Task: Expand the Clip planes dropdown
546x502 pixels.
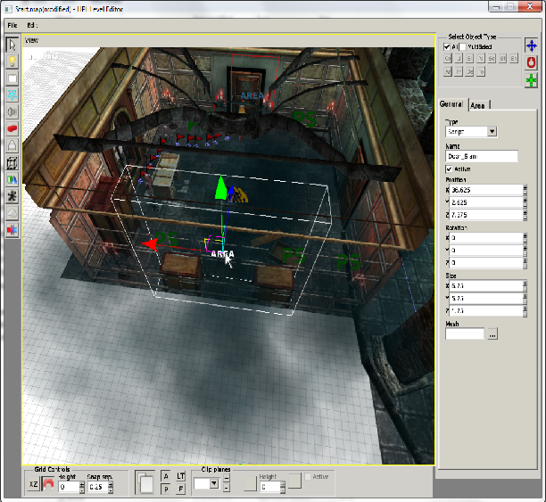Action: [x=212, y=483]
